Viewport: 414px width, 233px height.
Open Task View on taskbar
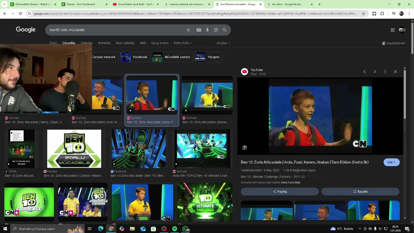(90, 229)
